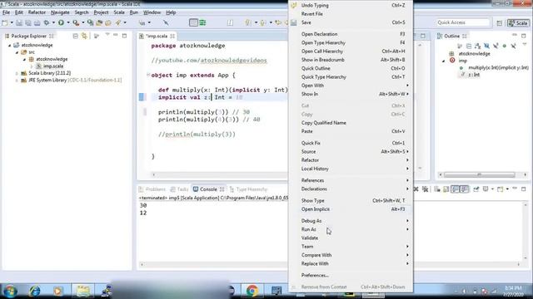
Task: Click the Scala perspective button
Action: [x=518, y=22]
